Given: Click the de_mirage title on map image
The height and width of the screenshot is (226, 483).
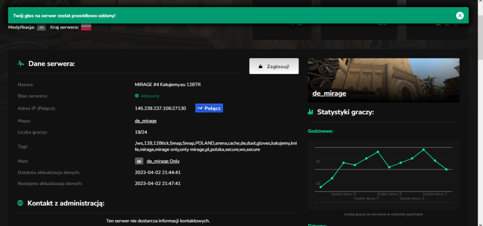Looking at the screenshot, I should [329, 93].
